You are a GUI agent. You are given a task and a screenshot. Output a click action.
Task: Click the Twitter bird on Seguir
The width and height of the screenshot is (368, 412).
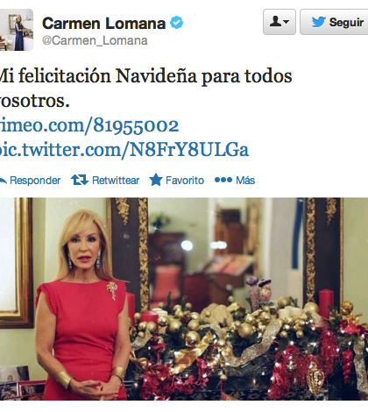319,22
